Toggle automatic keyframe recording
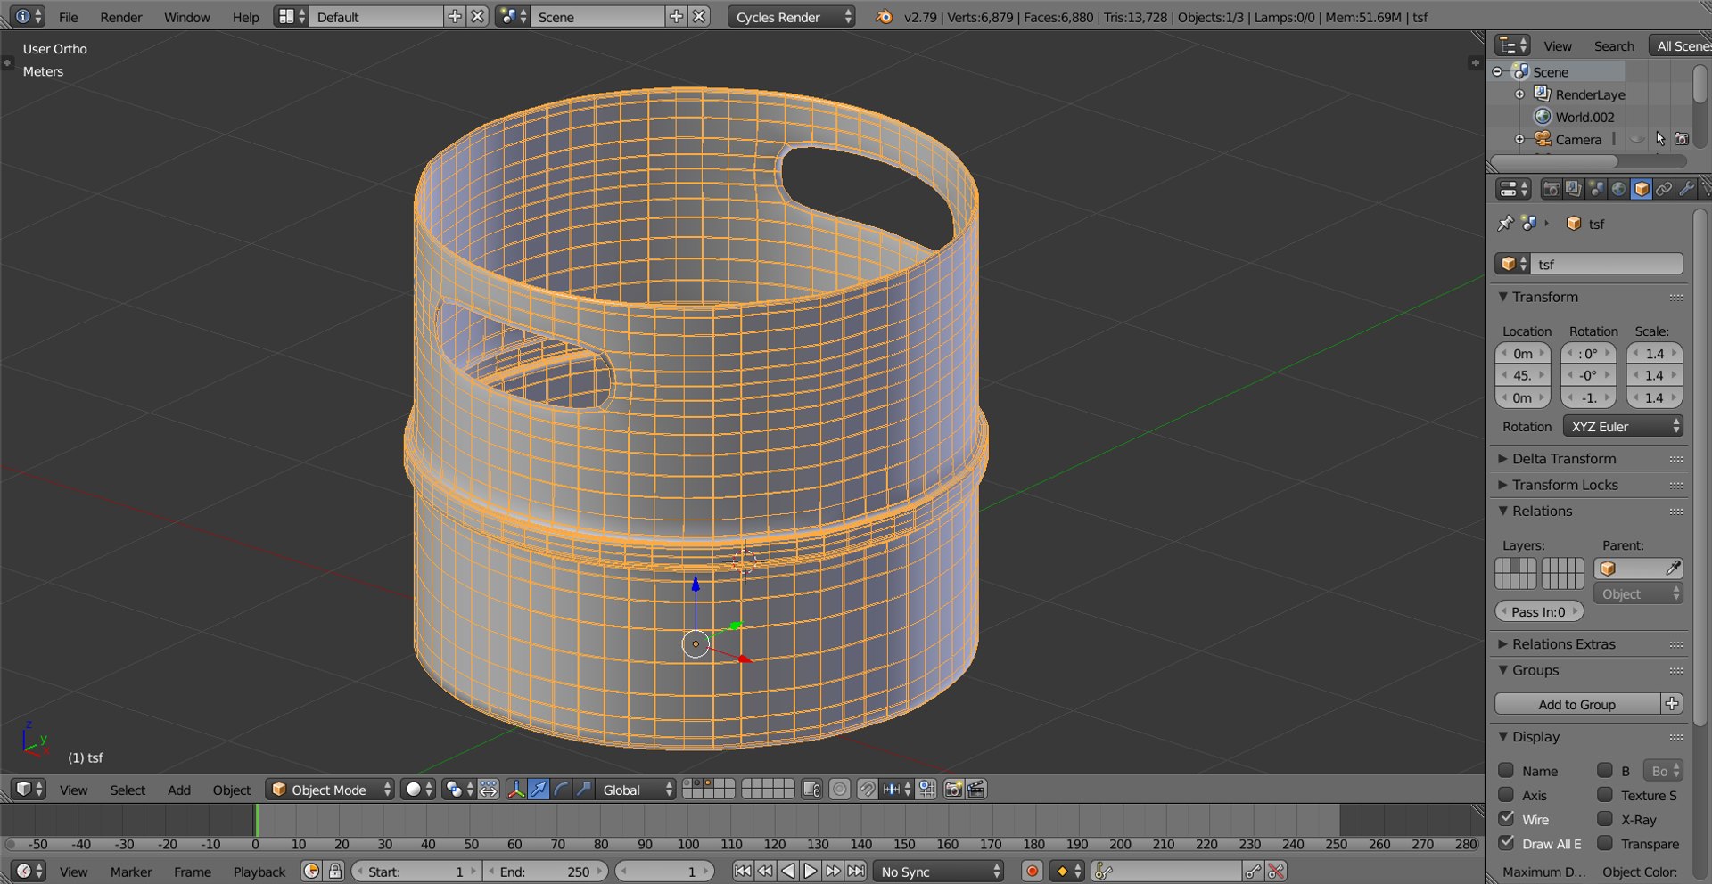Image resolution: width=1712 pixels, height=884 pixels. point(1032,871)
